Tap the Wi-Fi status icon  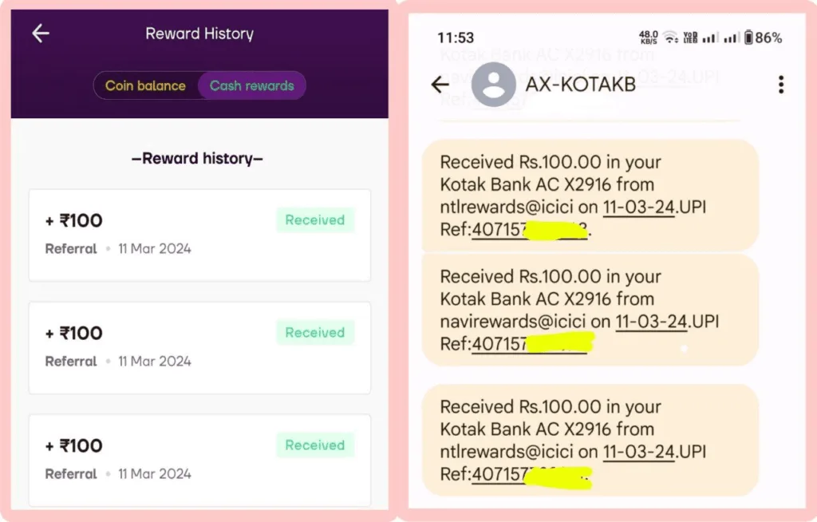click(x=670, y=38)
